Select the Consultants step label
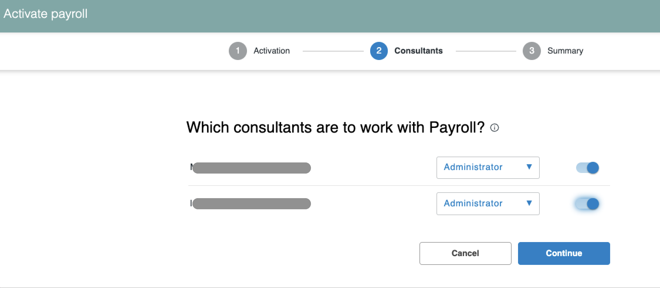Screen dimensions: 660x288 pyautogui.click(x=418, y=51)
